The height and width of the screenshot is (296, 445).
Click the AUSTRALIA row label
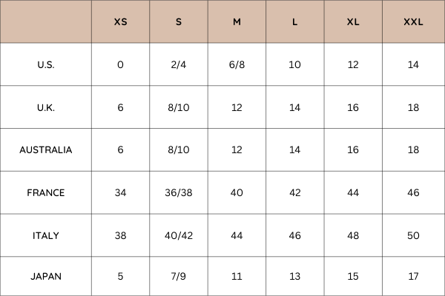coord(46,149)
